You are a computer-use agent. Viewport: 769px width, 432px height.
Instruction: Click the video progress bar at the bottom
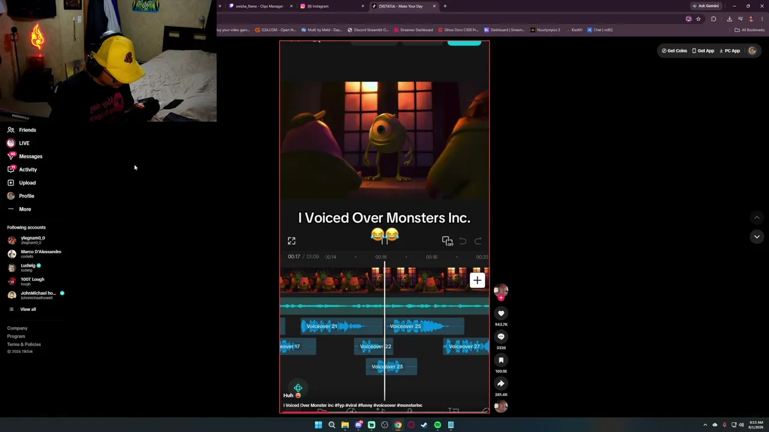[384, 412]
